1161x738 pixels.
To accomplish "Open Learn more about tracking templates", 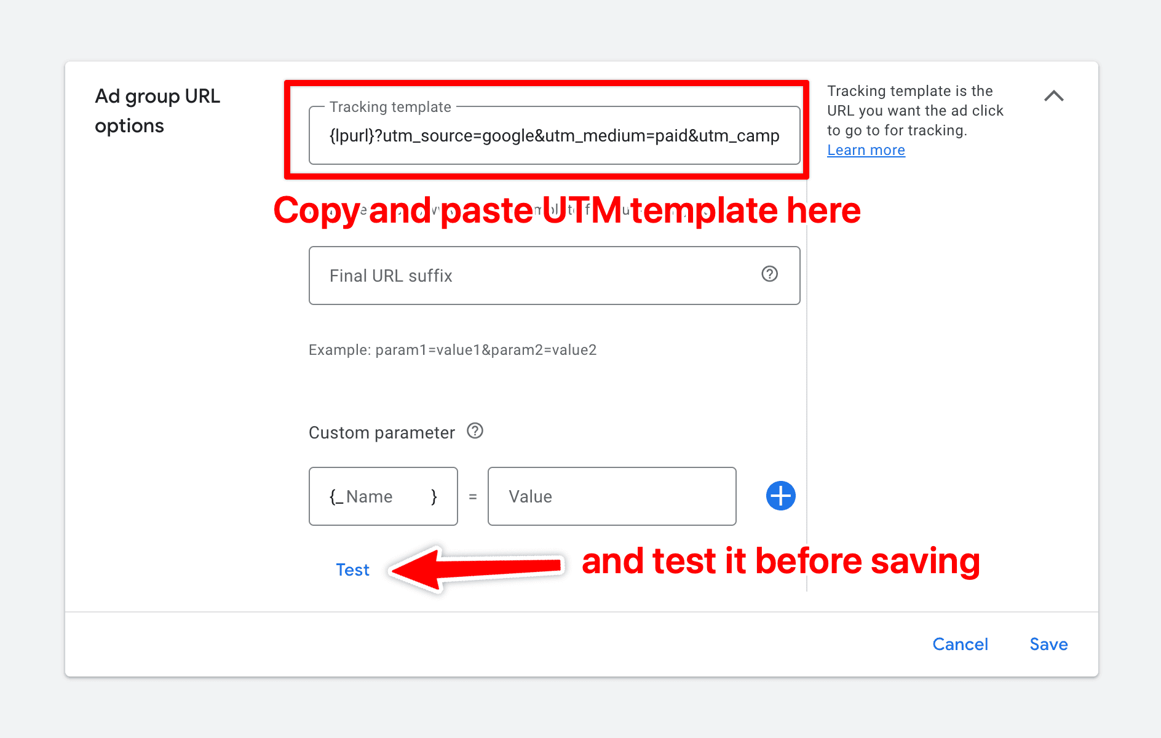I will point(866,149).
